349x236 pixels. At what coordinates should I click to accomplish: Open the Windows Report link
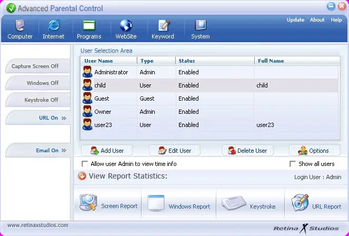(x=190, y=206)
